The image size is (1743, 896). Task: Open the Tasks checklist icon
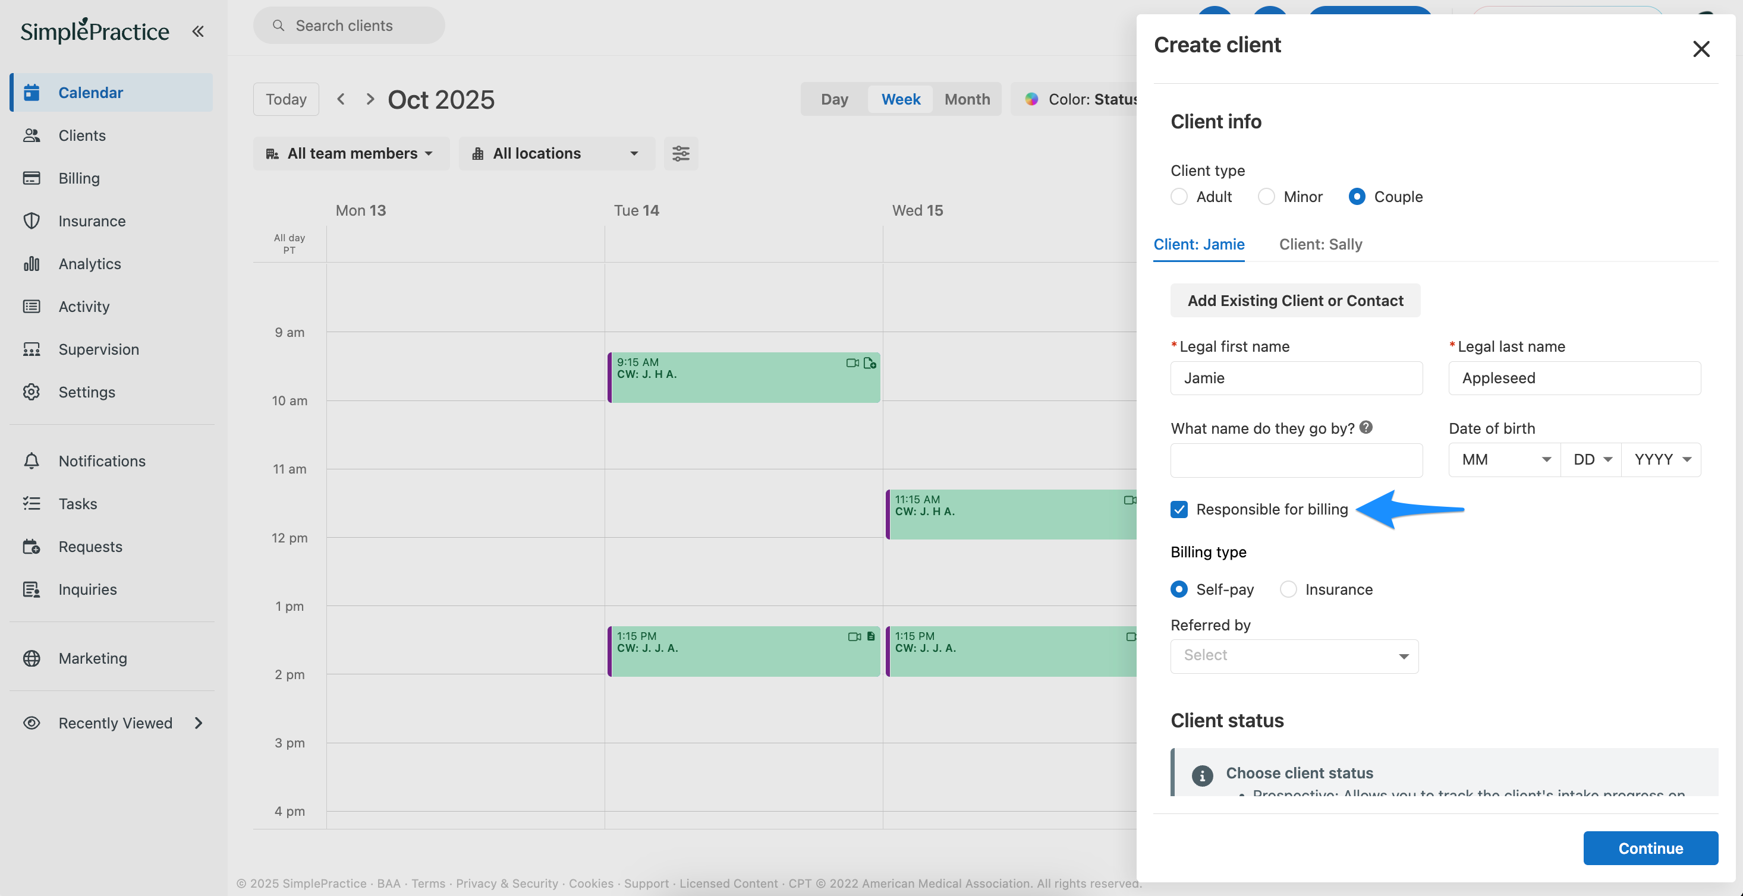click(x=31, y=504)
